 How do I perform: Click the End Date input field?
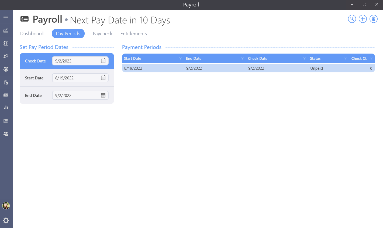[77, 95]
